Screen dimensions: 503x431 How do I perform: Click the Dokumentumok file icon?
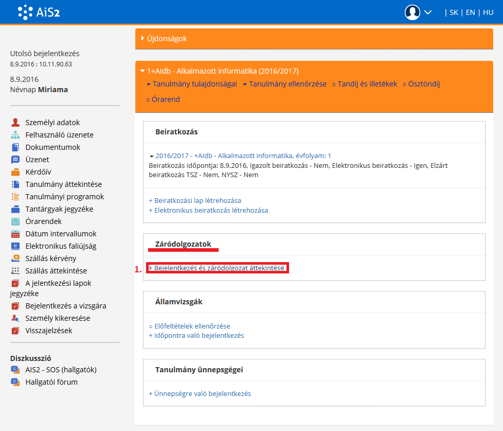tap(15, 147)
